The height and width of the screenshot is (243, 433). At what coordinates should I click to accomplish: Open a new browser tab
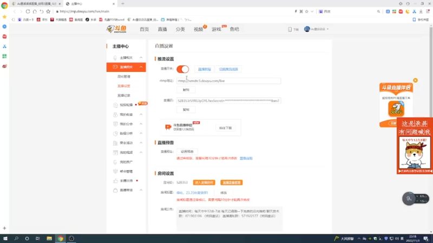click(123, 4)
